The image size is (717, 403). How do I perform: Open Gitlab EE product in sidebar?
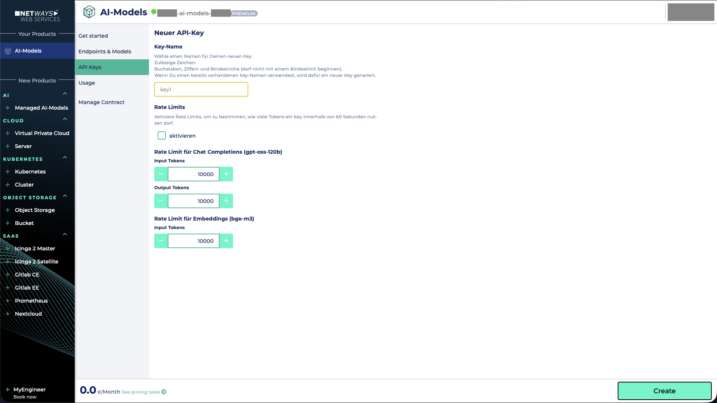(x=27, y=288)
